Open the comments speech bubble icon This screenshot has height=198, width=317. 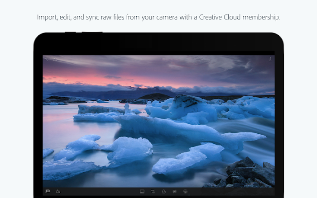(x=48, y=191)
